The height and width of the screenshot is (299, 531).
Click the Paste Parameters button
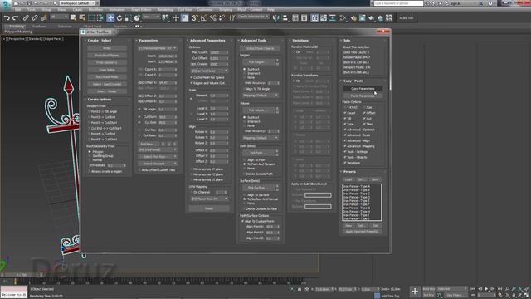click(x=363, y=96)
